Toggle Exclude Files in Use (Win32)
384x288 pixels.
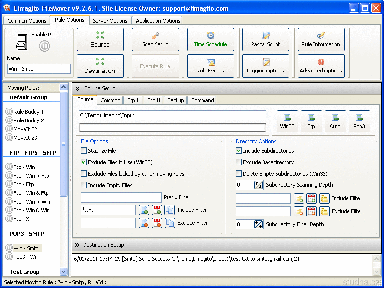(x=84, y=162)
